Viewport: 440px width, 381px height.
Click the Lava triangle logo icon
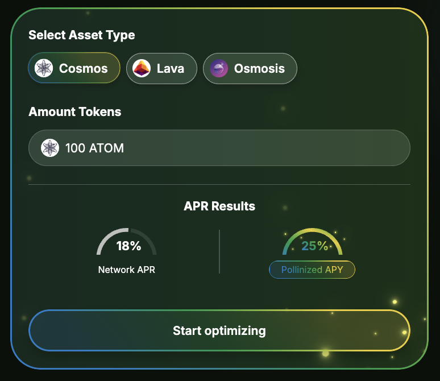[x=142, y=69]
